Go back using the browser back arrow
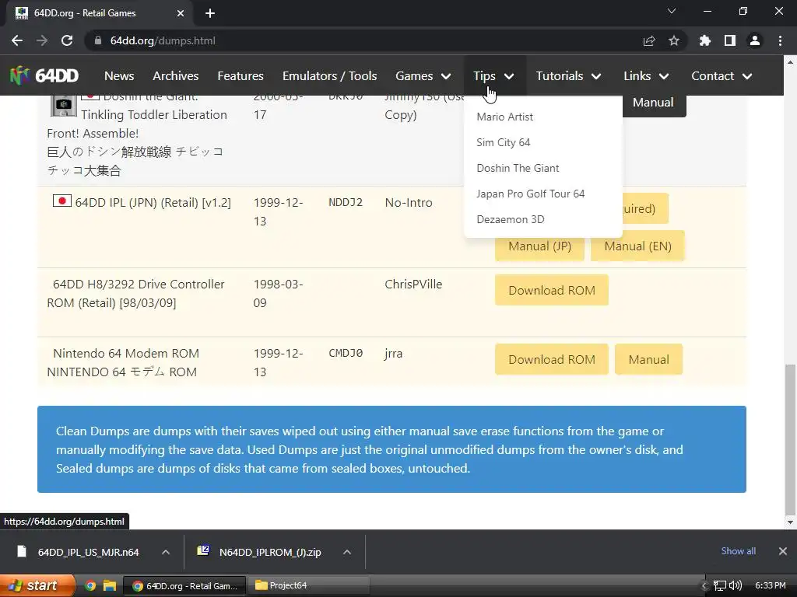This screenshot has height=597, width=797. (17, 40)
